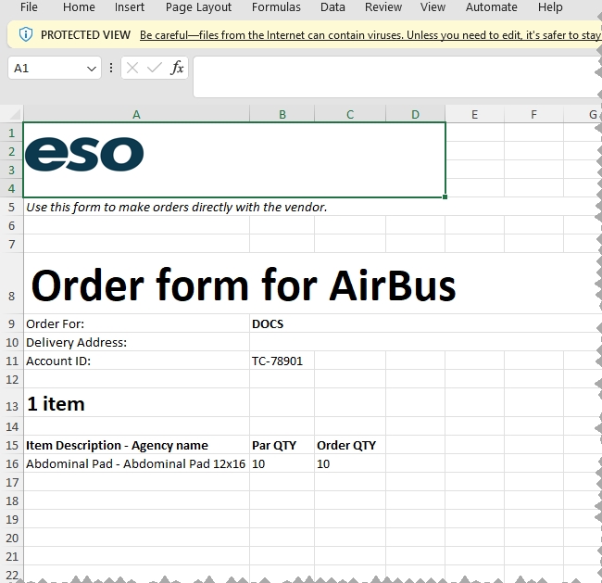Viewport: 602px width, 583px height.
Task: Select the Order QTY value 10 in row 16
Action: click(350, 463)
